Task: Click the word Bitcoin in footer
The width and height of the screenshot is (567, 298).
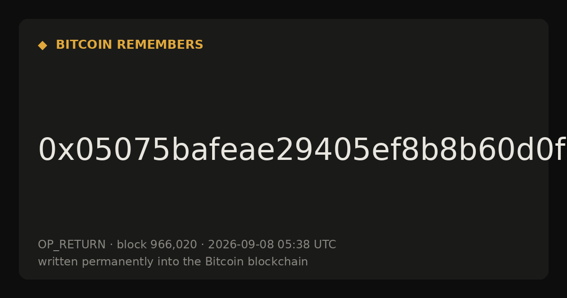Action: click(x=219, y=262)
